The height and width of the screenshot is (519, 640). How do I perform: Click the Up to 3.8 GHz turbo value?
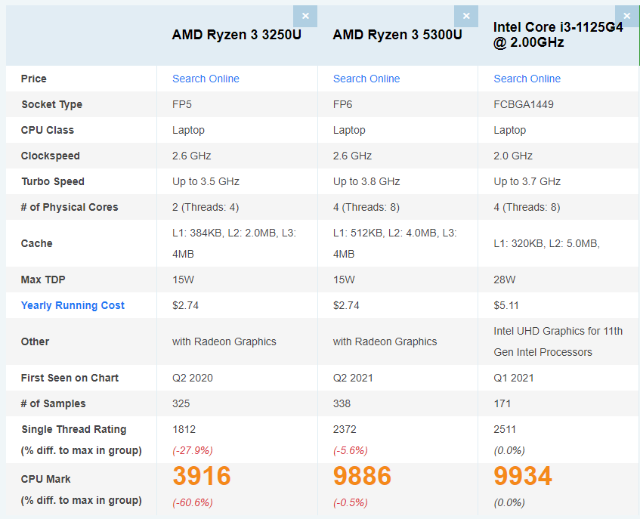tap(366, 181)
